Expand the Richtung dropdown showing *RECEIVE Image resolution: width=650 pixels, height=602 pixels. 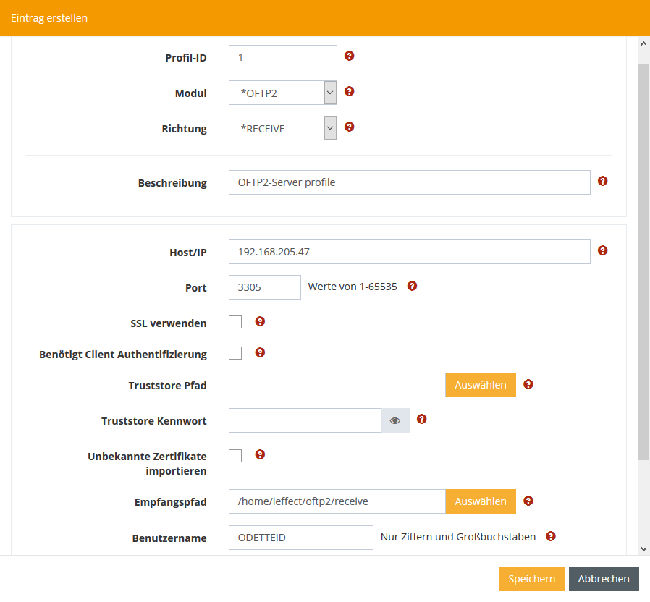[282, 128]
